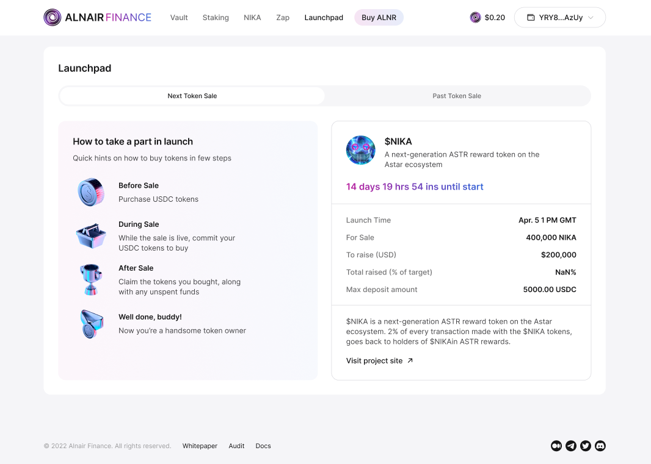Image resolution: width=651 pixels, height=464 pixels.
Task: Click the Before Sale heading
Action: pos(138,185)
